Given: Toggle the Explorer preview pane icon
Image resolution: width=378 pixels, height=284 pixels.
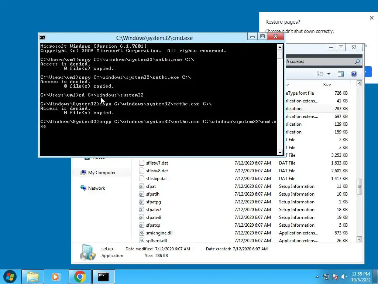Looking at the screenshot, I should coord(341,74).
